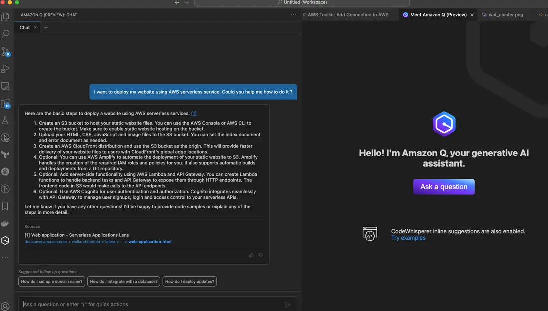Go back with the navigation arrow
Image resolution: width=548 pixels, height=311 pixels.
tap(177, 2)
